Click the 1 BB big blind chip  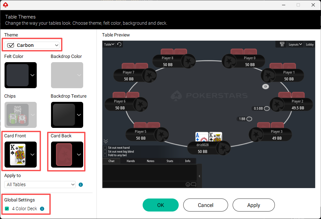249,119
